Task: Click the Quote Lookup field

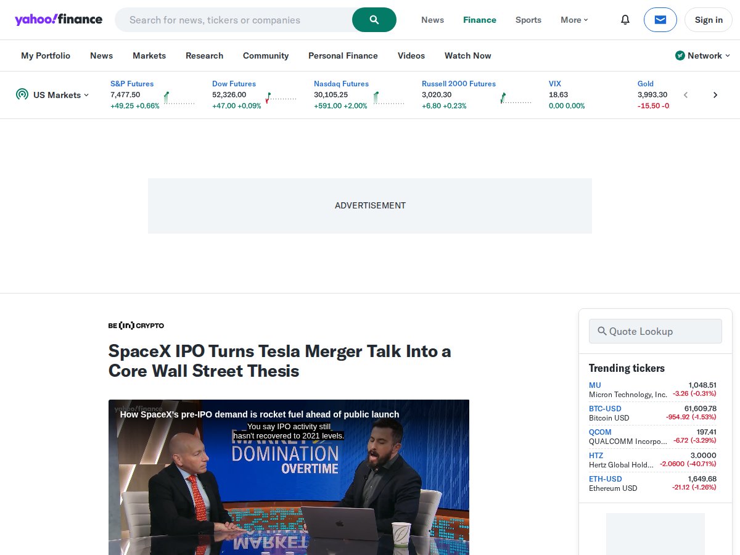Action: coord(656,331)
